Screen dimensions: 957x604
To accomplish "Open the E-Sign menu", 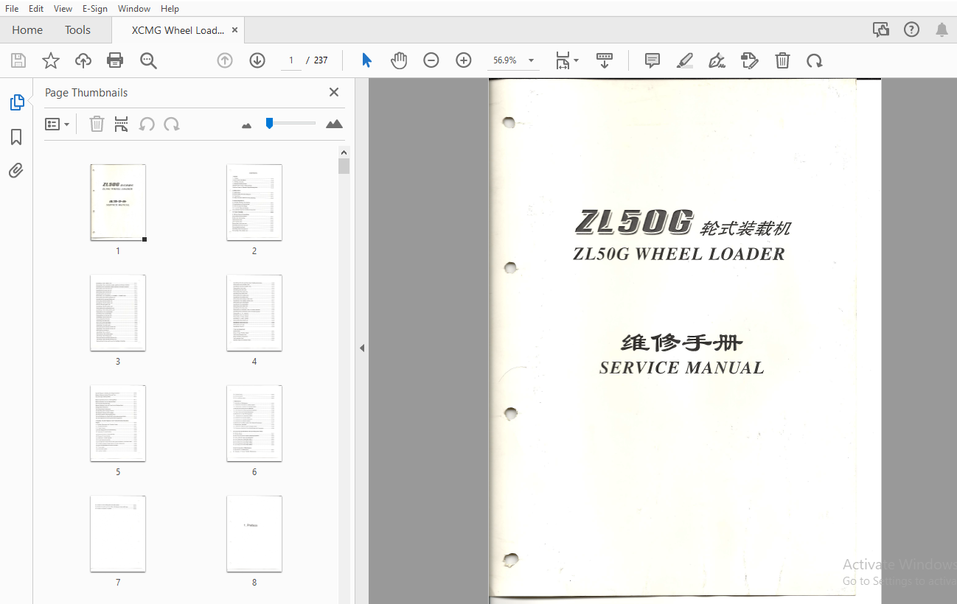I will (94, 8).
